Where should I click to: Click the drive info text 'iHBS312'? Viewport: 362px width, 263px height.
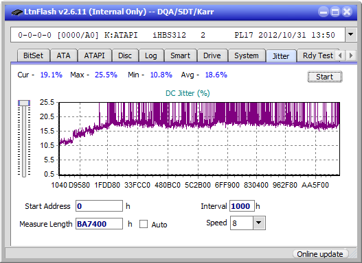pos(169,35)
